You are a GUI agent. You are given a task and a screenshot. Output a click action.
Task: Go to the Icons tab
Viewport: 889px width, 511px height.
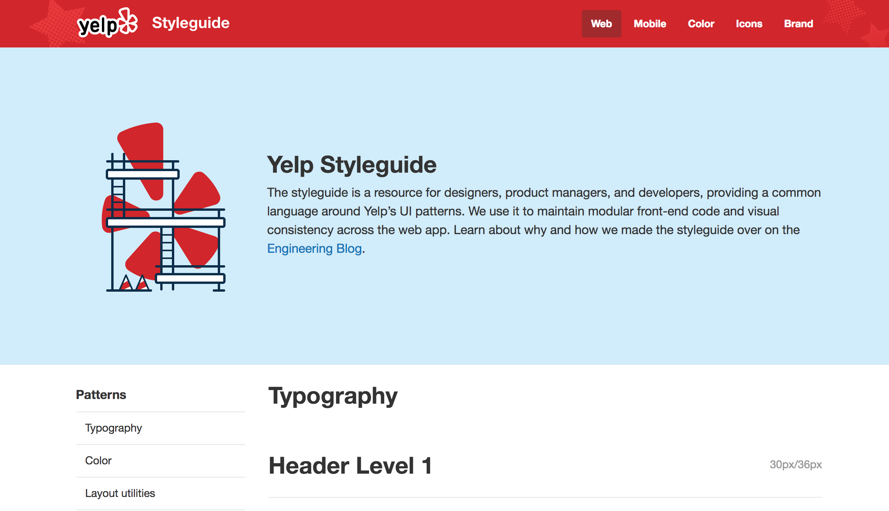(x=749, y=24)
